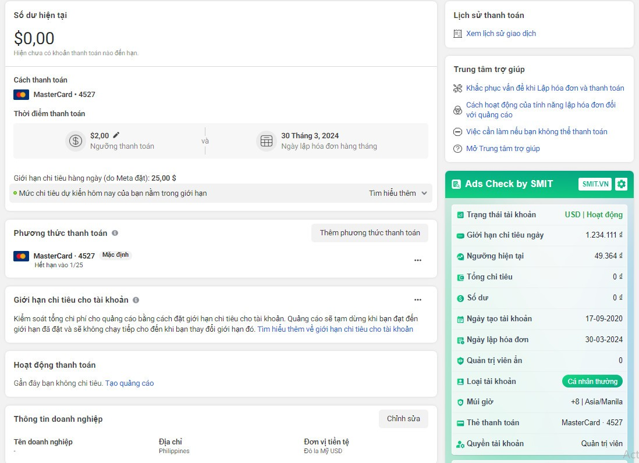
Task: Open SMIT.VN button in Ads Check header
Action: (x=595, y=184)
